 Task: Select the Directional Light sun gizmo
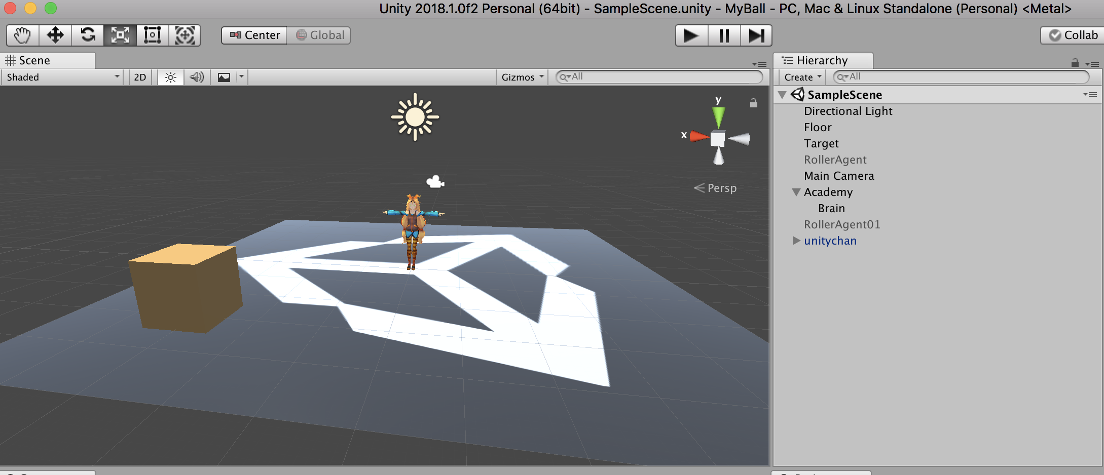point(415,117)
